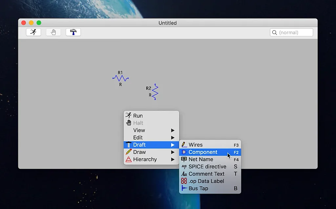
Task: Click the magnifier icon in search field
Action: (x=274, y=32)
